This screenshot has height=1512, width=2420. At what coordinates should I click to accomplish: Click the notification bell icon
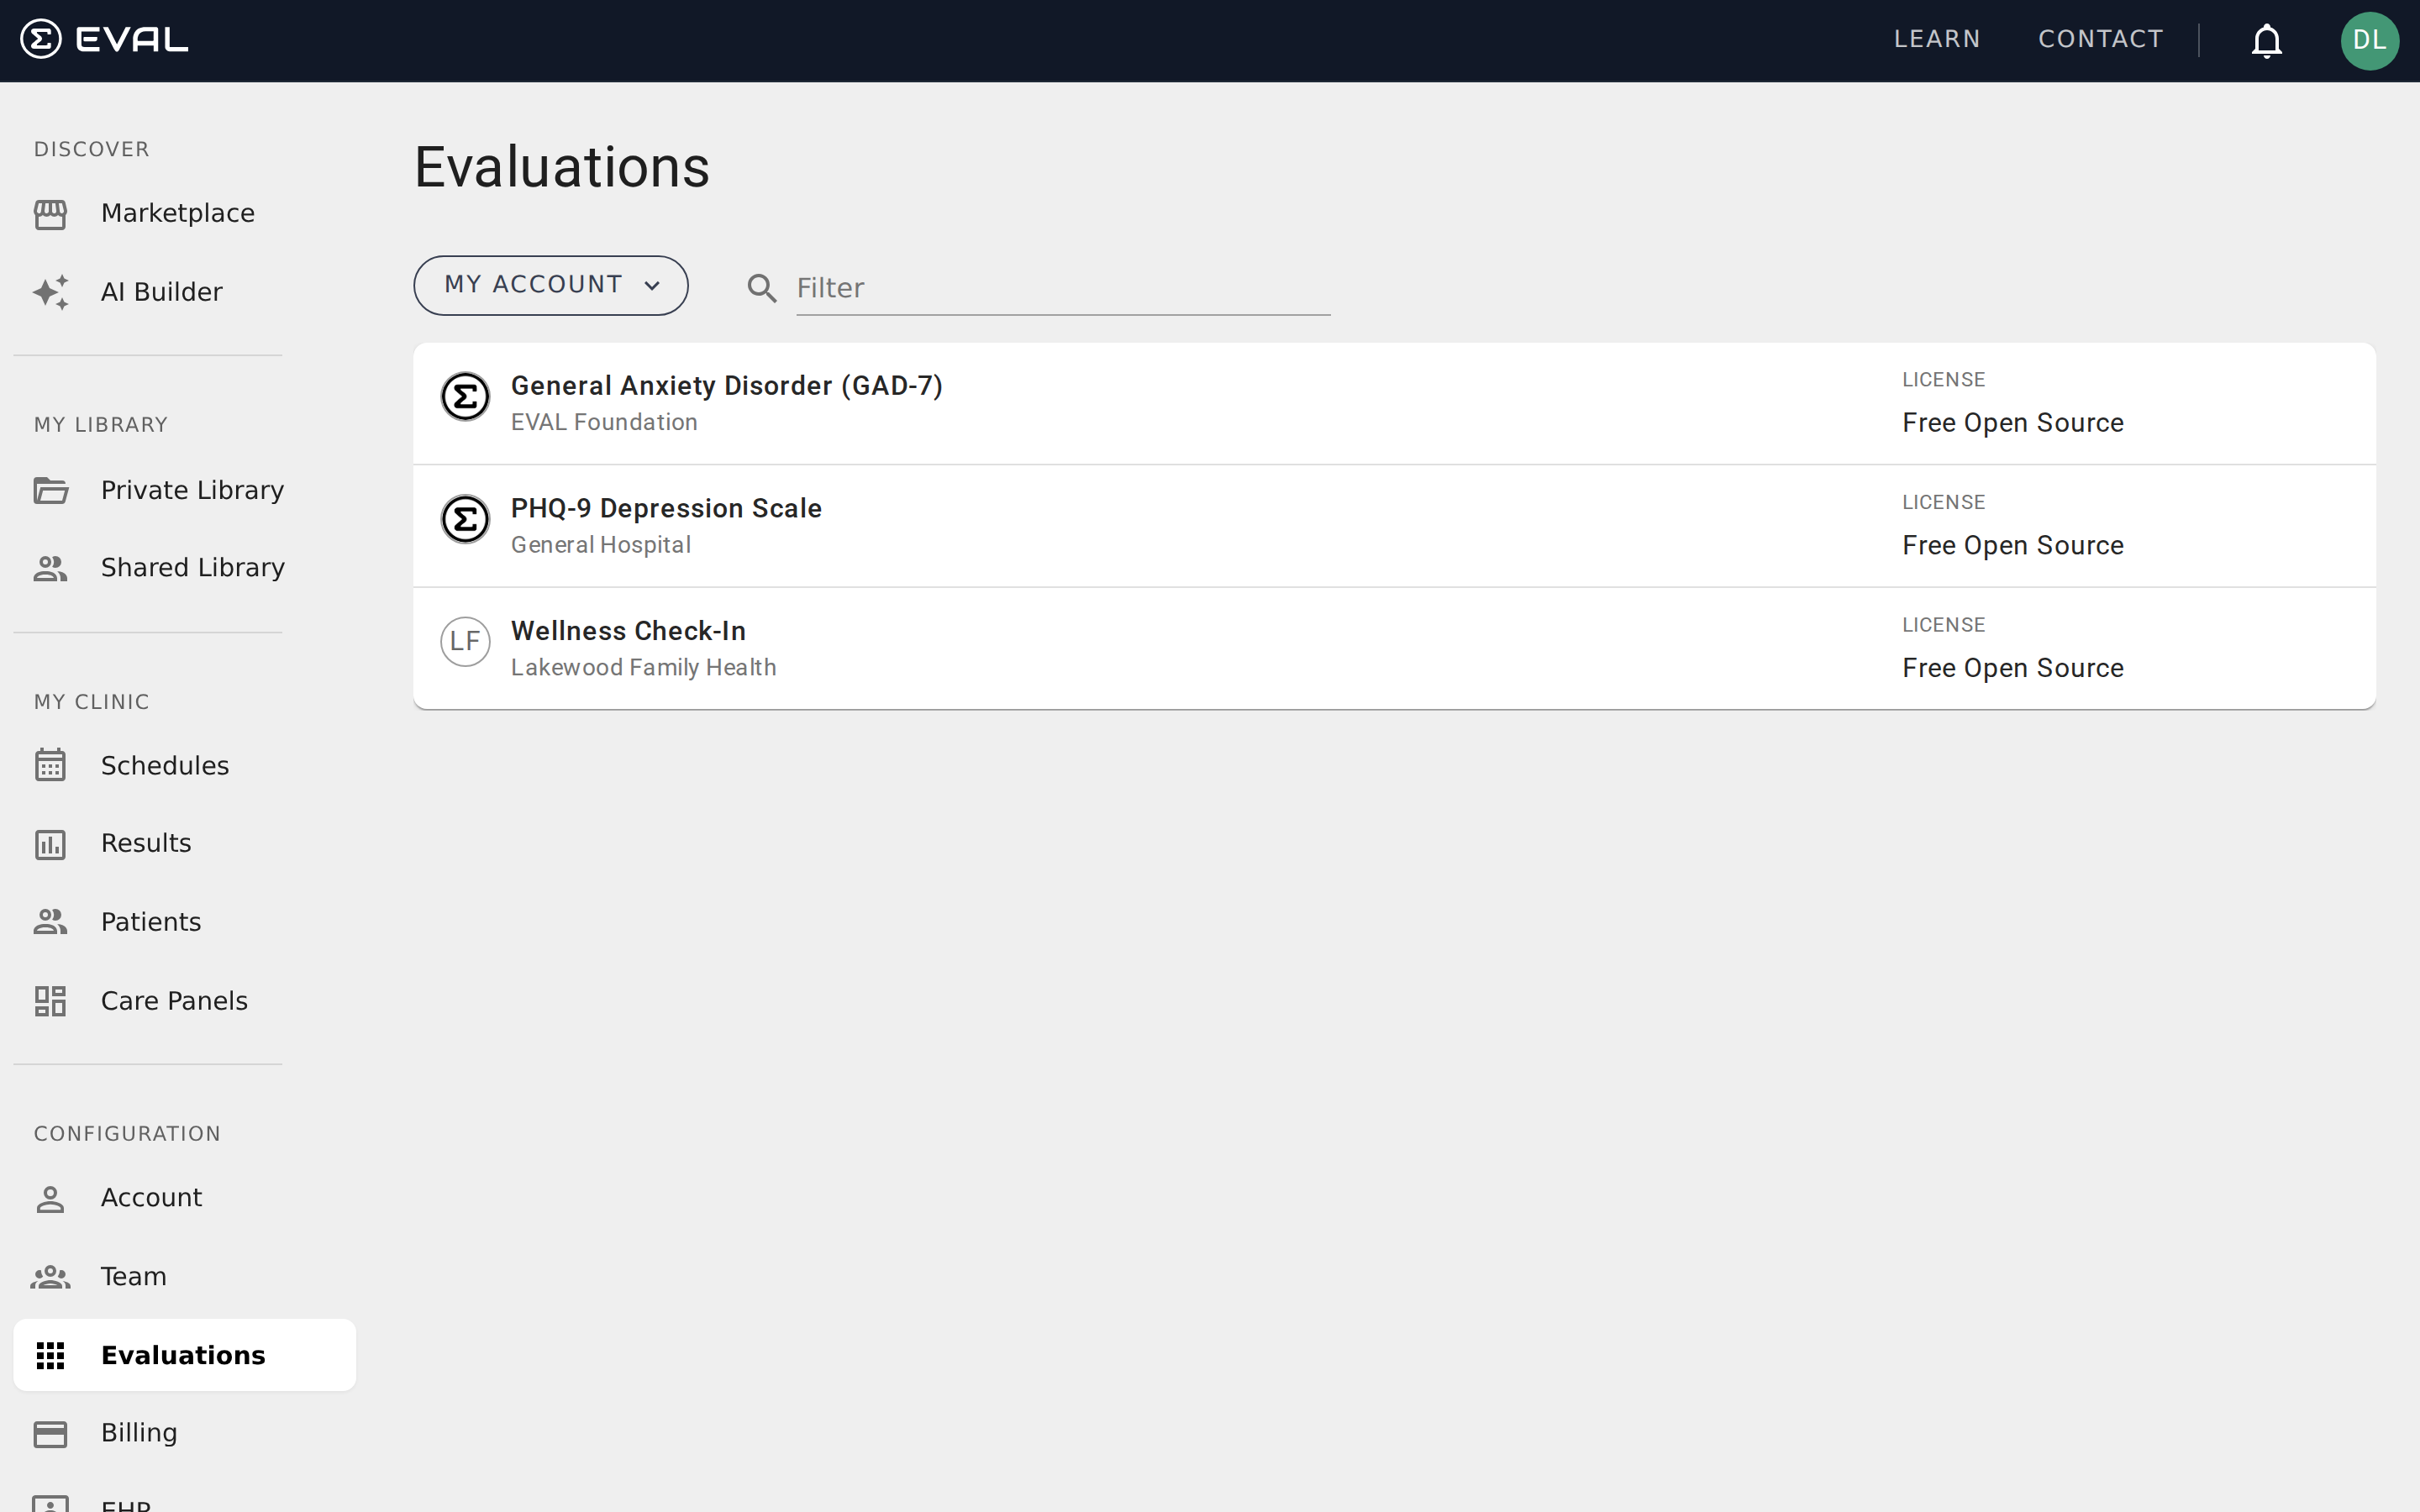tap(2266, 41)
